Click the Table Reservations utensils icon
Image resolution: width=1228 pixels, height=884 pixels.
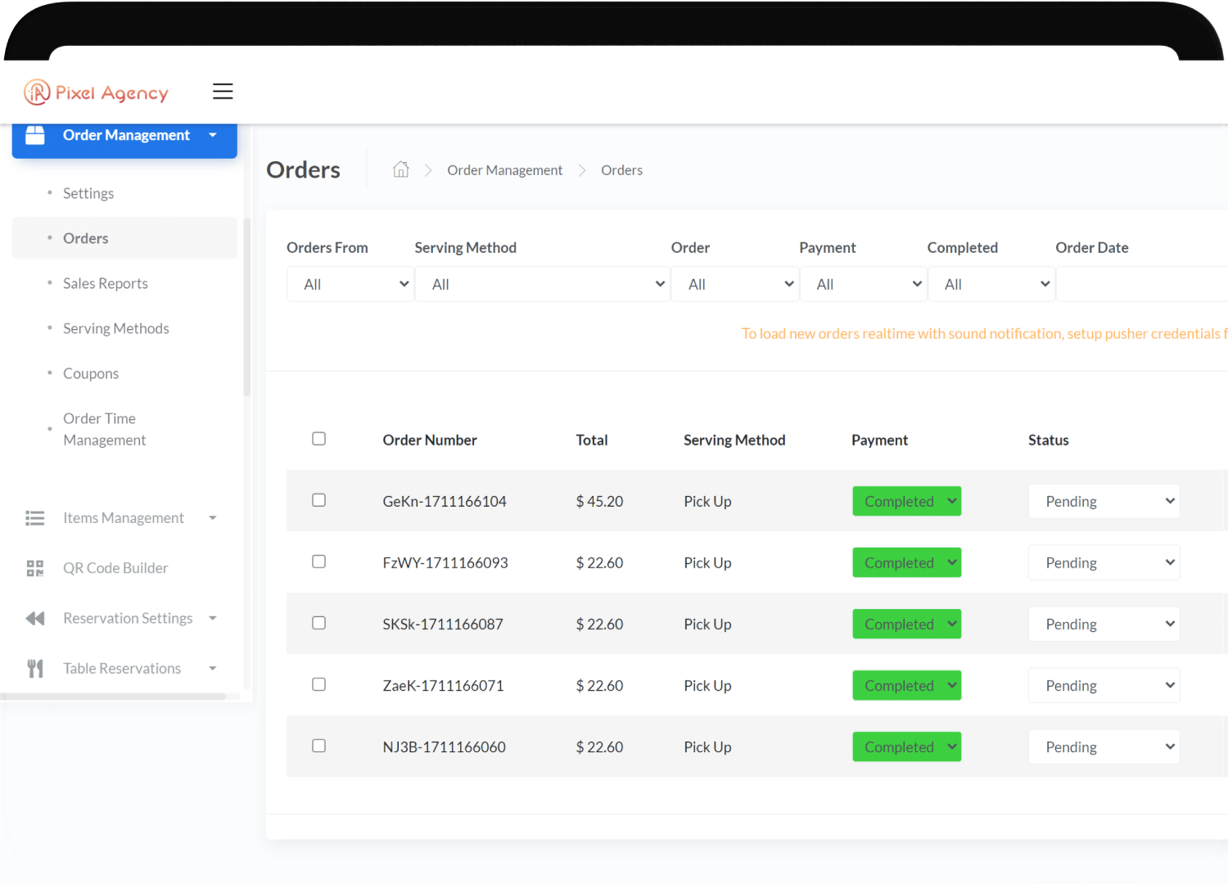point(35,669)
